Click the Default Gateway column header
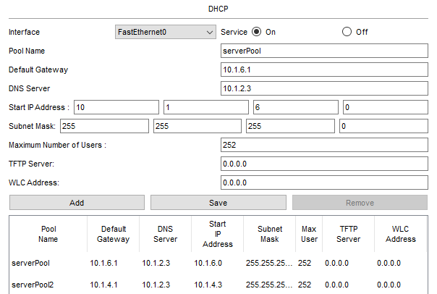The width and height of the screenshot is (437, 294). point(113,234)
